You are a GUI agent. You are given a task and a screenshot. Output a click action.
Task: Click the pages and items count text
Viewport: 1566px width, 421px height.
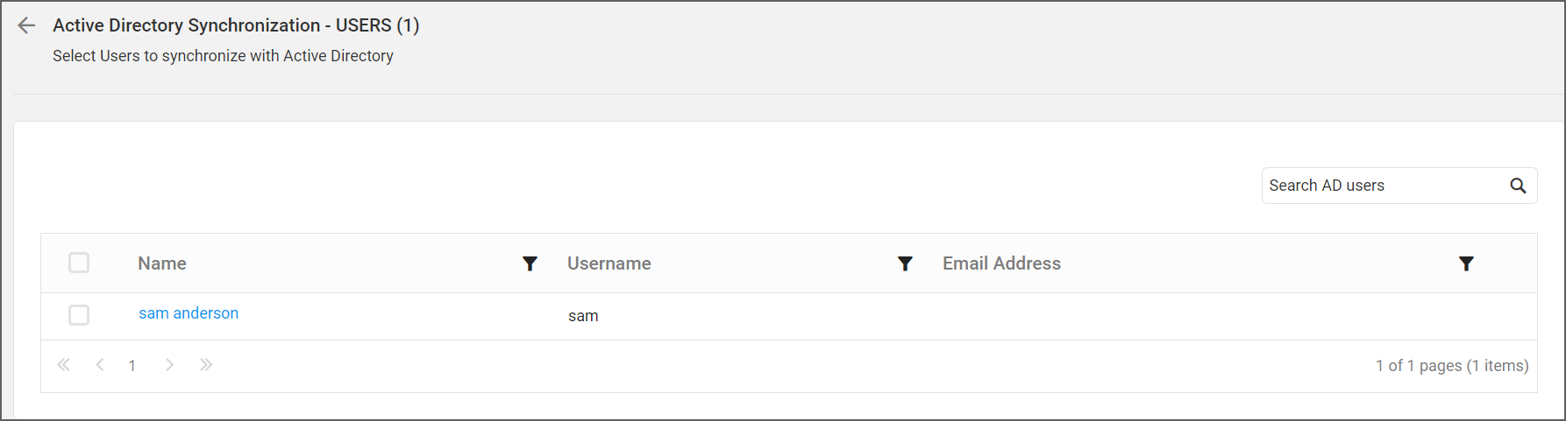1452,366
